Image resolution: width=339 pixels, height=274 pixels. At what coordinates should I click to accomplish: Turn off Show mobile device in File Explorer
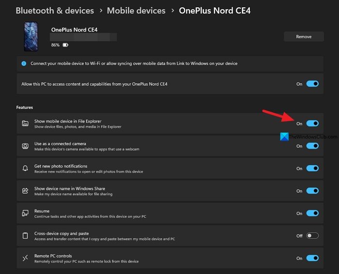point(312,123)
